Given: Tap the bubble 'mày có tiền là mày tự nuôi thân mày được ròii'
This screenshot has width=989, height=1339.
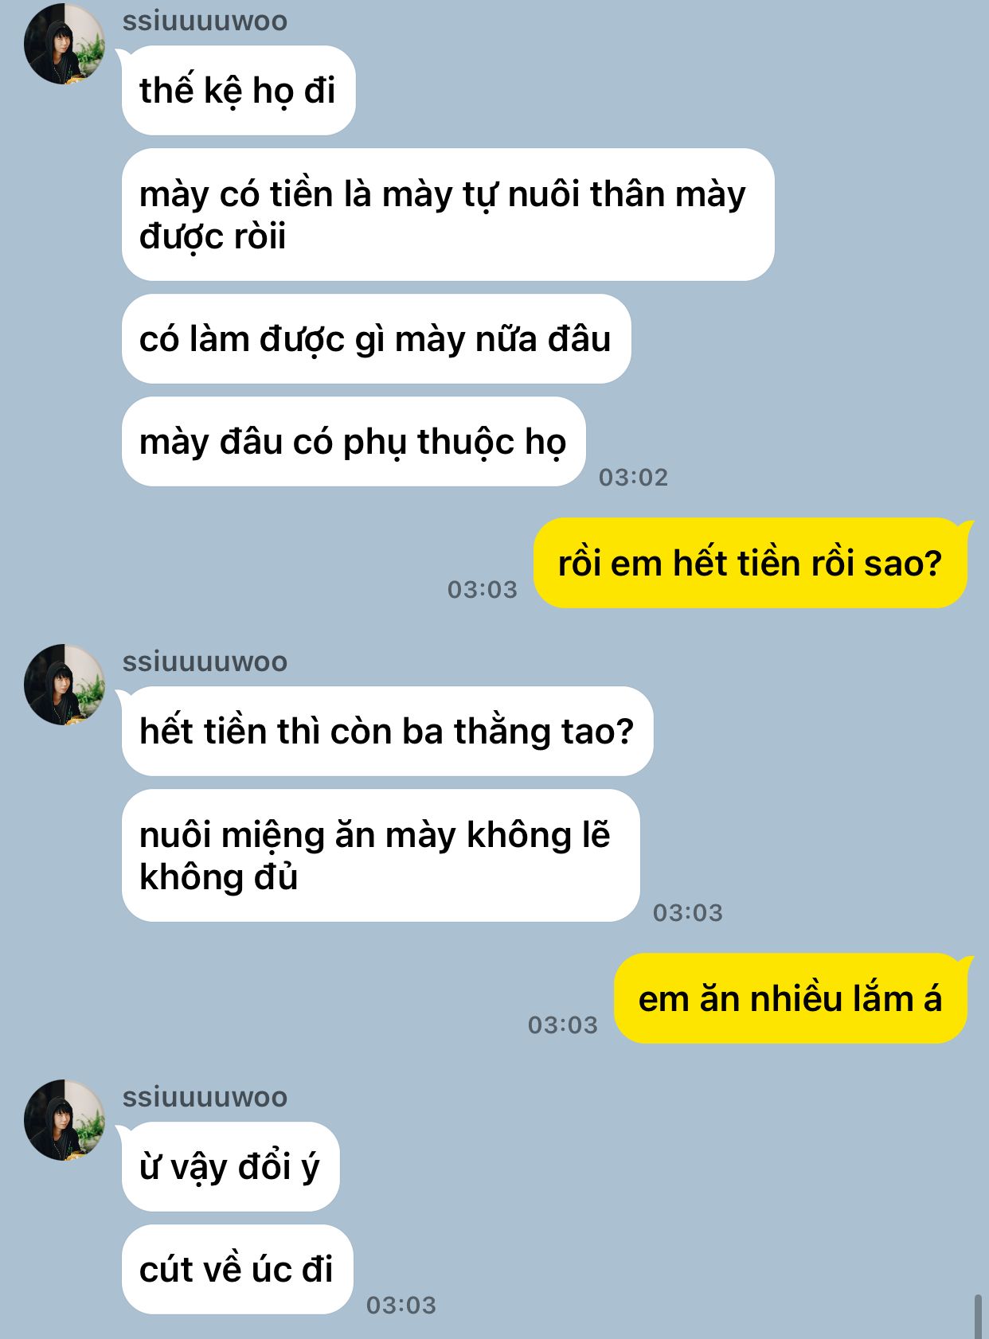Looking at the screenshot, I should tap(448, 214).
